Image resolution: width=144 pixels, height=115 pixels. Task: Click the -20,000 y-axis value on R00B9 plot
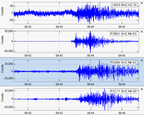tap(8, 78)
